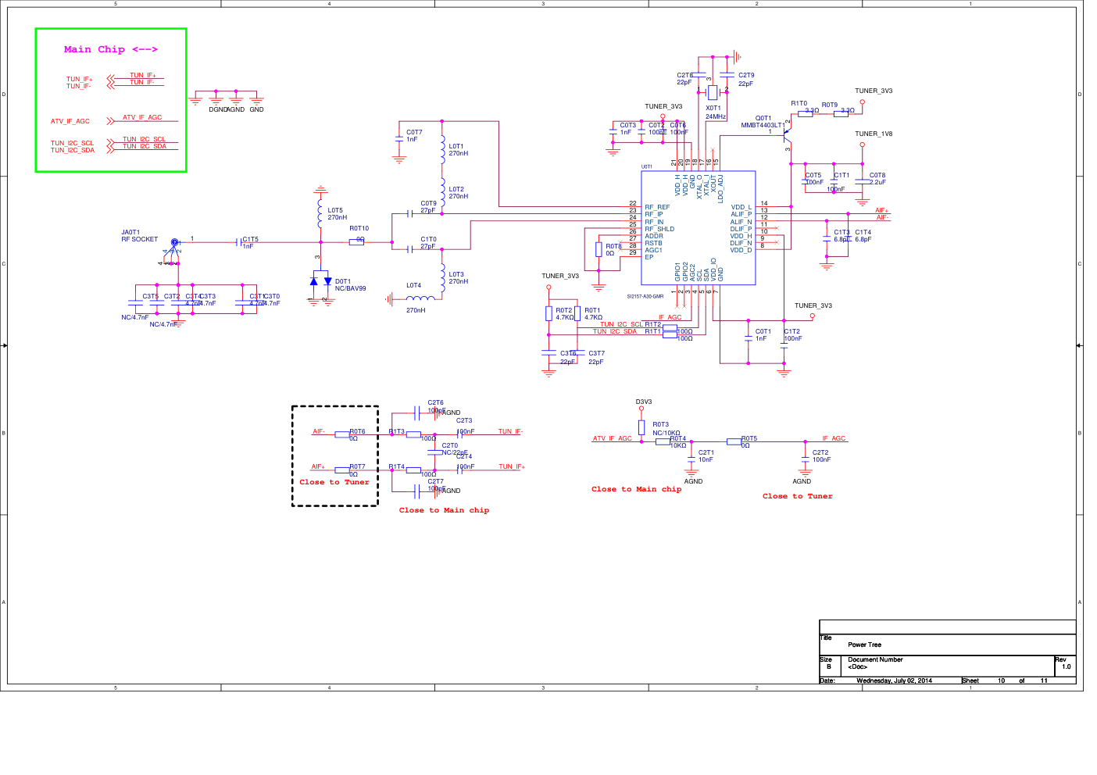
Task: Click the RF_REF pin name
Action: pos(657,208)
